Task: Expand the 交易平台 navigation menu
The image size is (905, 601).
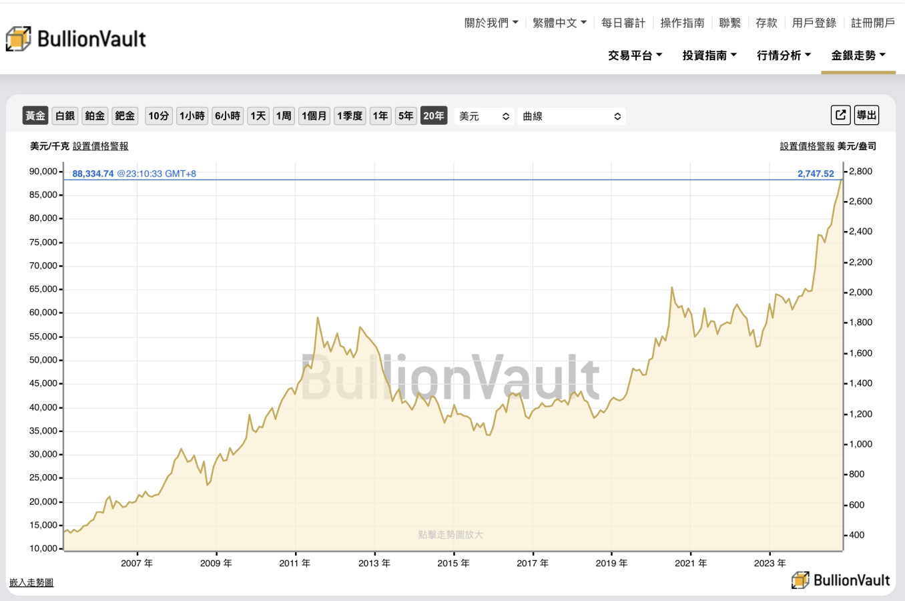Action: 635,55
